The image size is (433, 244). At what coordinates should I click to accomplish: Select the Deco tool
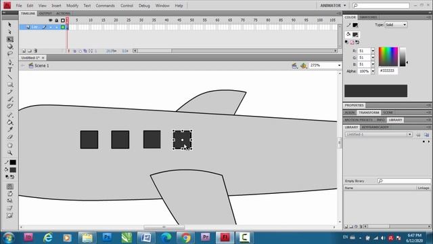coord(10,106)
